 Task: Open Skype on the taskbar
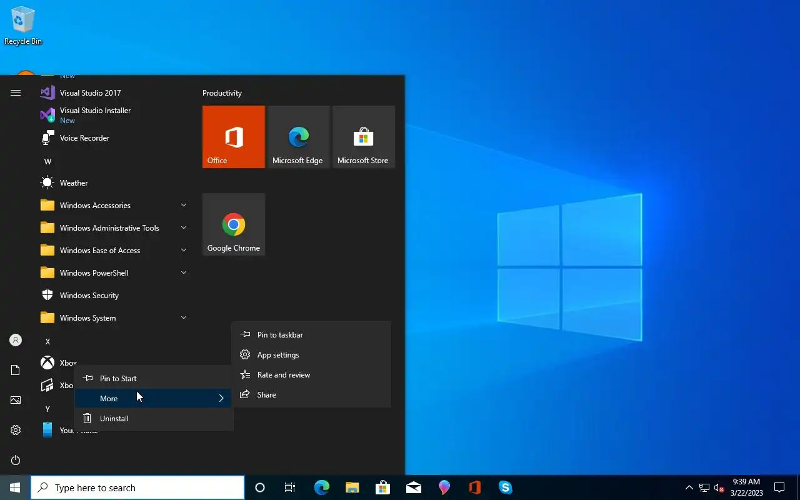[x=505, y=487]
